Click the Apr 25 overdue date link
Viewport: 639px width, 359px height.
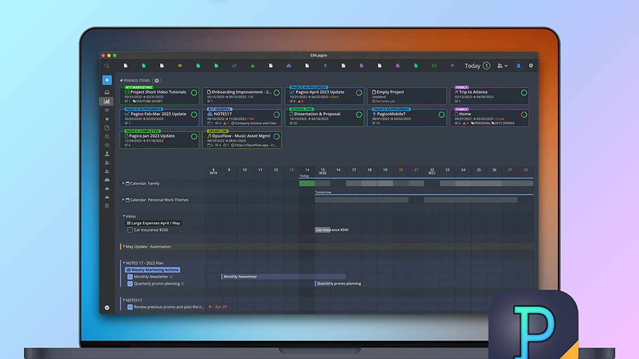point(220,307)
